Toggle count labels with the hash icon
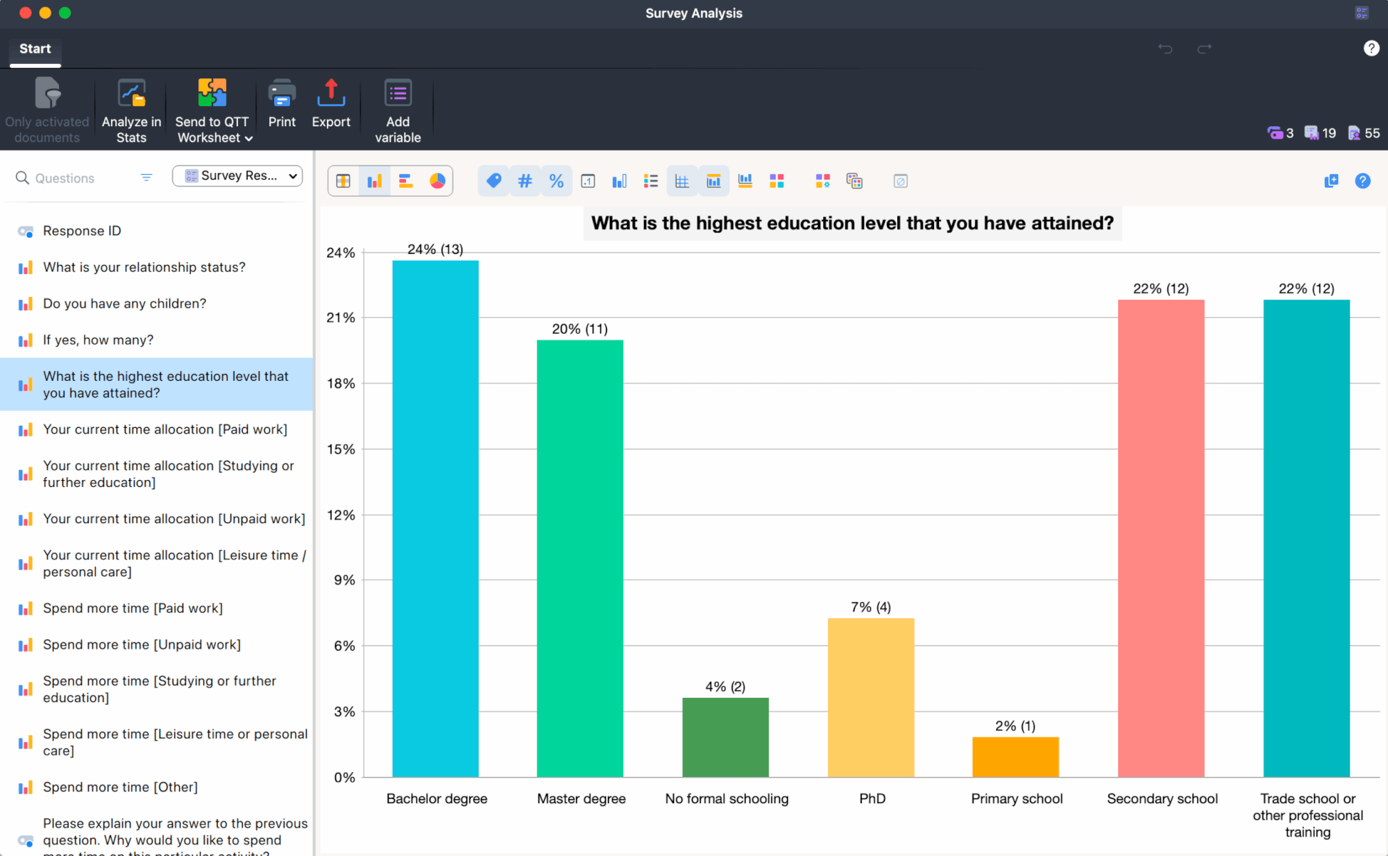1388x856 pixels. pyautogui.click(x=525, y=180)
